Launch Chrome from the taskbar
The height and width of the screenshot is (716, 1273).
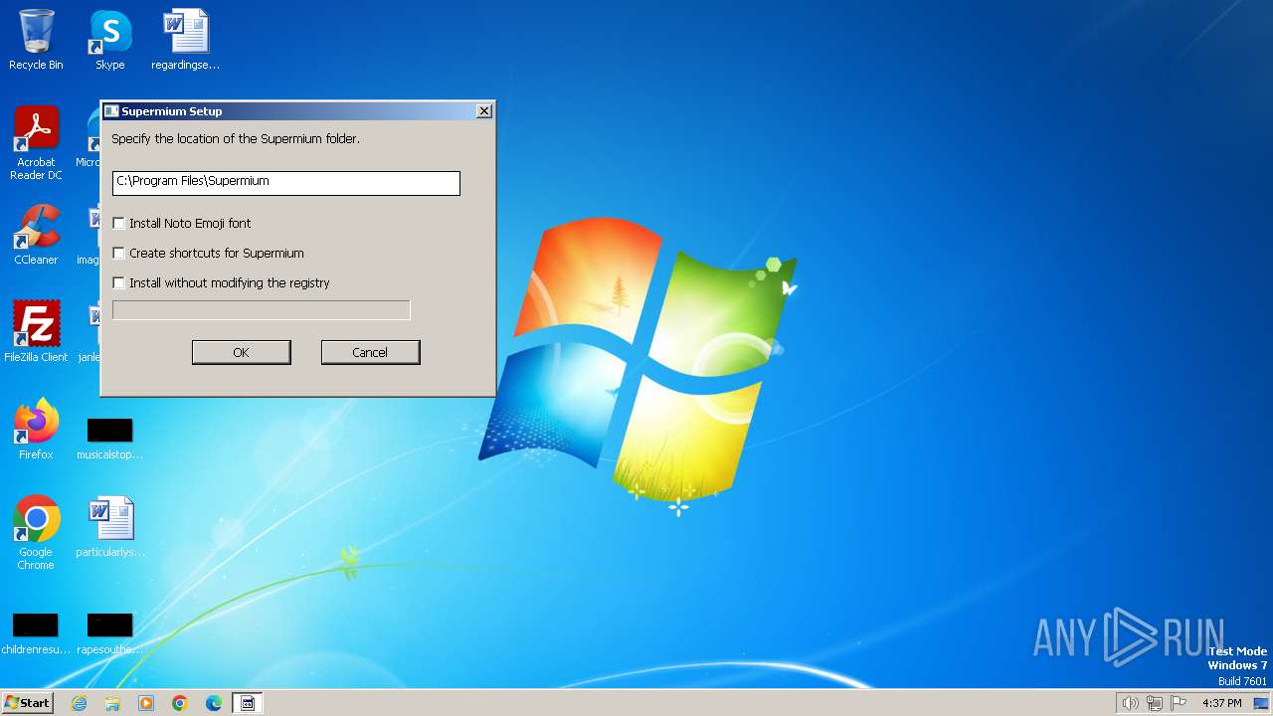coord(180,703)
